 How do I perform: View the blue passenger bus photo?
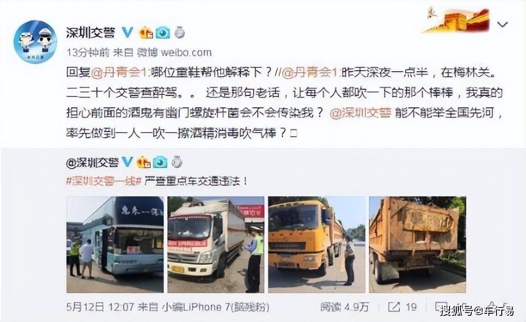coord(115,245)
